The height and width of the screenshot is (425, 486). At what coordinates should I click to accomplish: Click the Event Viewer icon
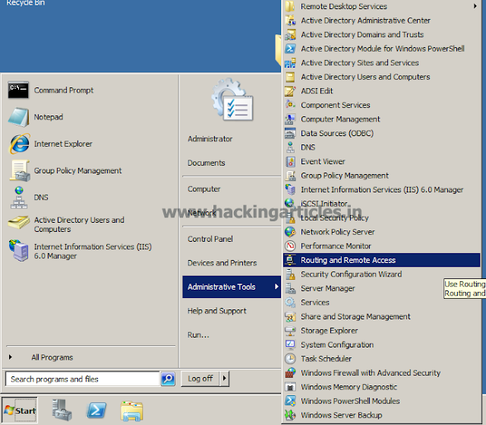tap(290, 161)
